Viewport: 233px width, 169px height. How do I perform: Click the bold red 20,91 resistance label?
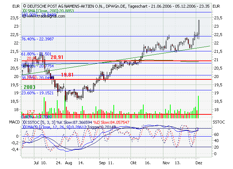57,57
